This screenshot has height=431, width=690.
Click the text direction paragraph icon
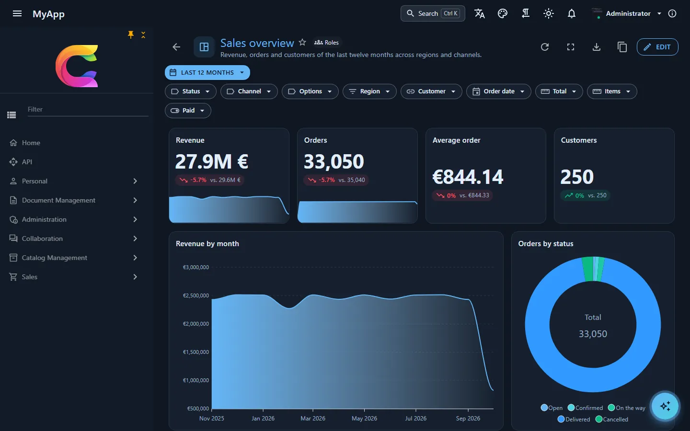pyautogui.click(x=526, y=13)
